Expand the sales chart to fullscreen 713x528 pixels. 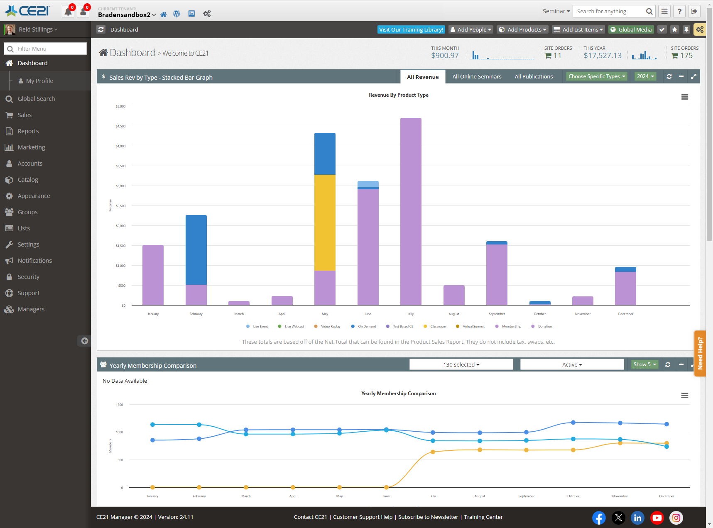pyautogui.click(x=694, y=76)
